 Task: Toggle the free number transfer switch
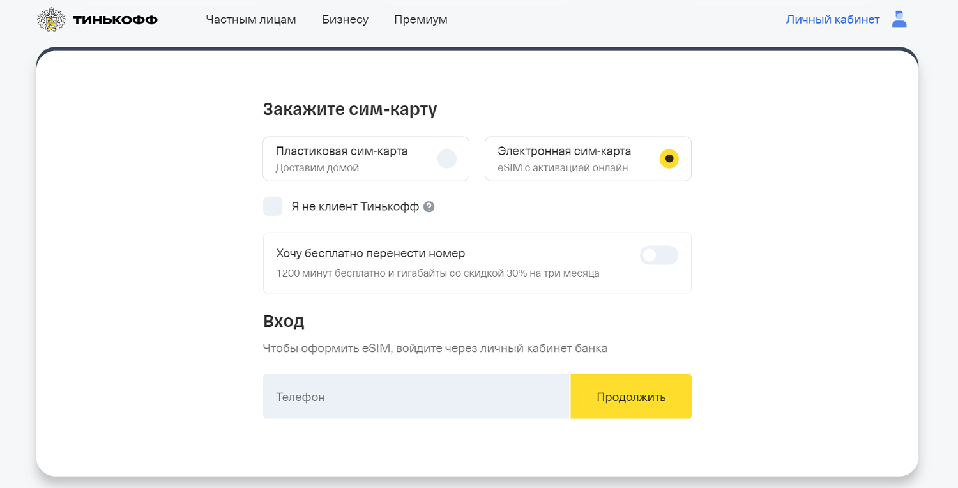coord(659,255)
